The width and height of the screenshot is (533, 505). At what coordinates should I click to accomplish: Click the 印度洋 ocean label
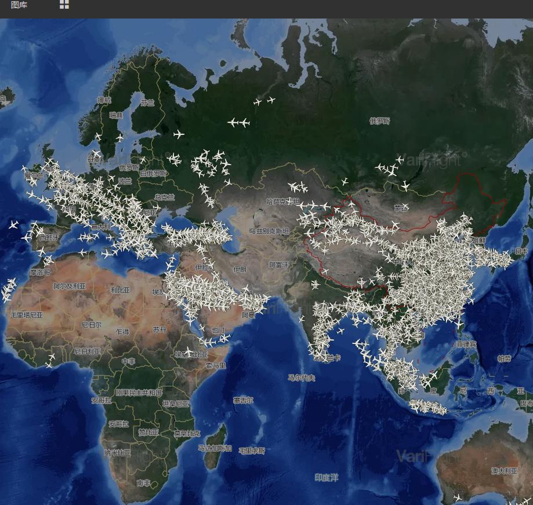[327, 478]
